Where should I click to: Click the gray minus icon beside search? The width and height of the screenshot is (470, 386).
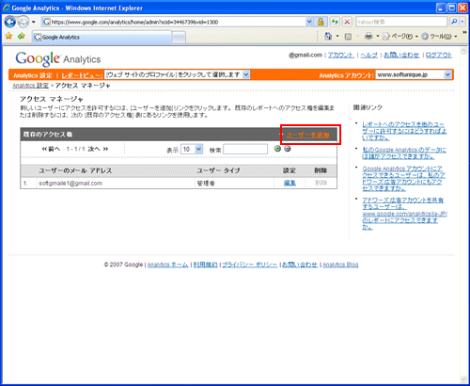pos(288,149)
